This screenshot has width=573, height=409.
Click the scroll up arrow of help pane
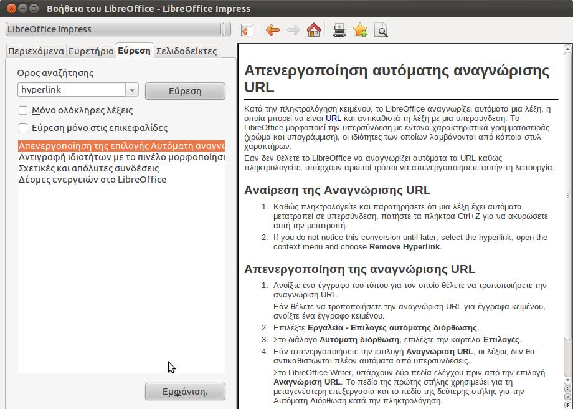coord(567,48)
